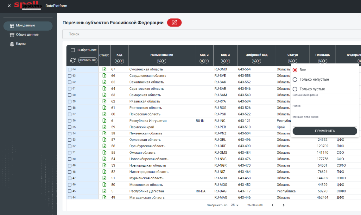361x215 pixels.
Task: Select the Только пустые radio option
Action: pyautogui.click(x=295, y=89)
